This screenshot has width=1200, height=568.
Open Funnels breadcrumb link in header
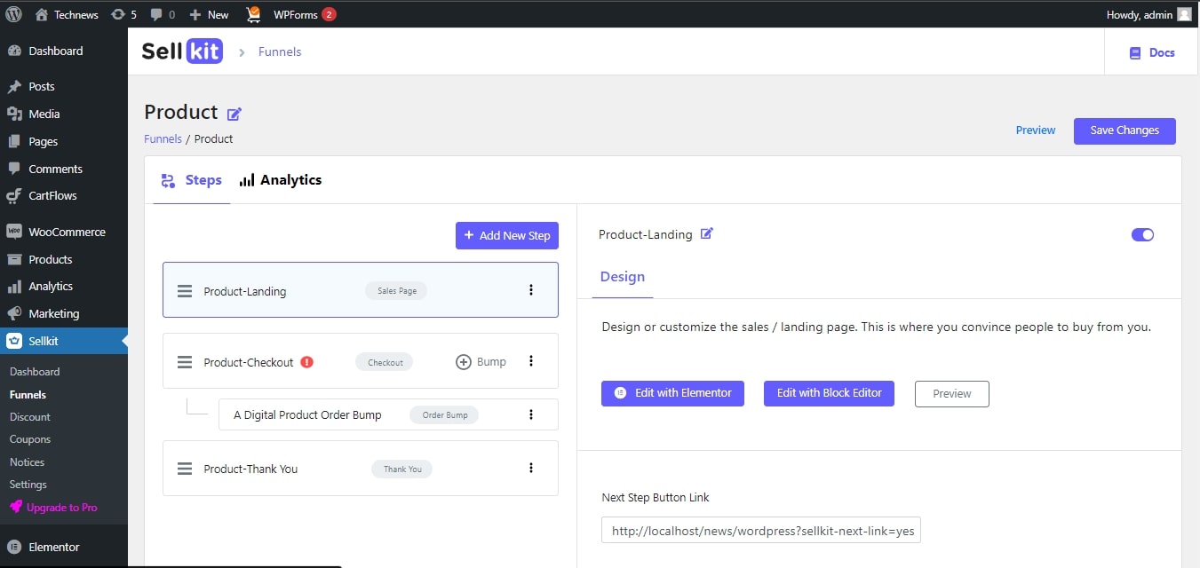(280, 51)
